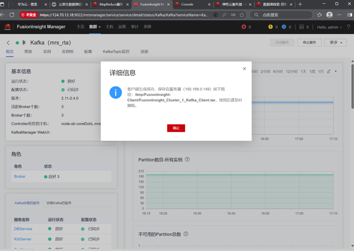Click the edit pencil icon for time range
This screenshot has height=251, width=354.
[x=329, y=71]
